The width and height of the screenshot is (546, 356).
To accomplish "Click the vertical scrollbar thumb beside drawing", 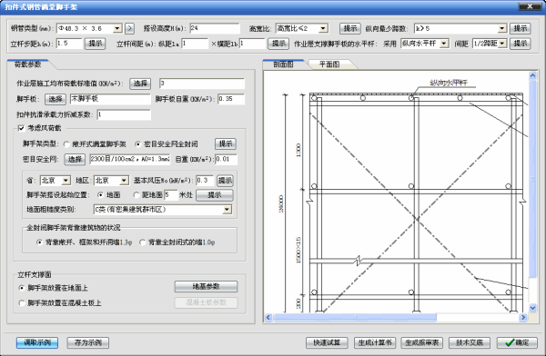I will (x=532, y=179).
